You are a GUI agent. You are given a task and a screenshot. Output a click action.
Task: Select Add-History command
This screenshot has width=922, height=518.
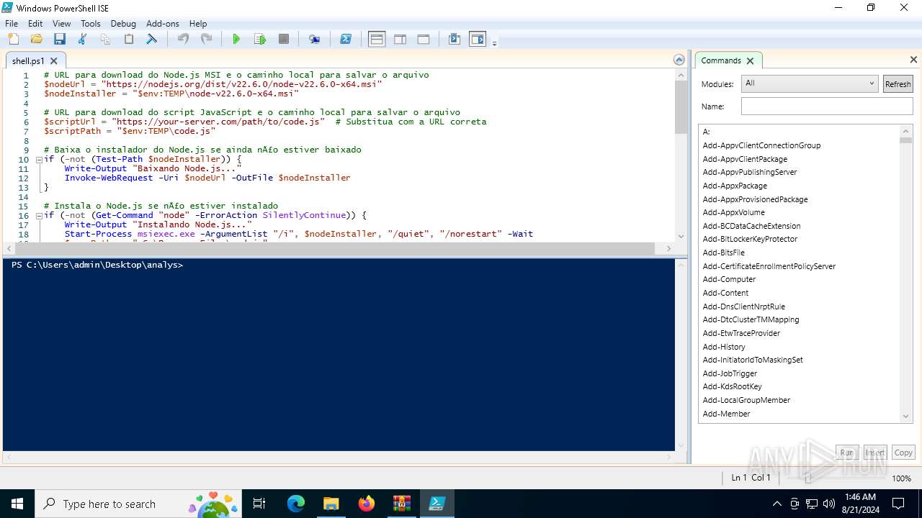coord(724,347)
